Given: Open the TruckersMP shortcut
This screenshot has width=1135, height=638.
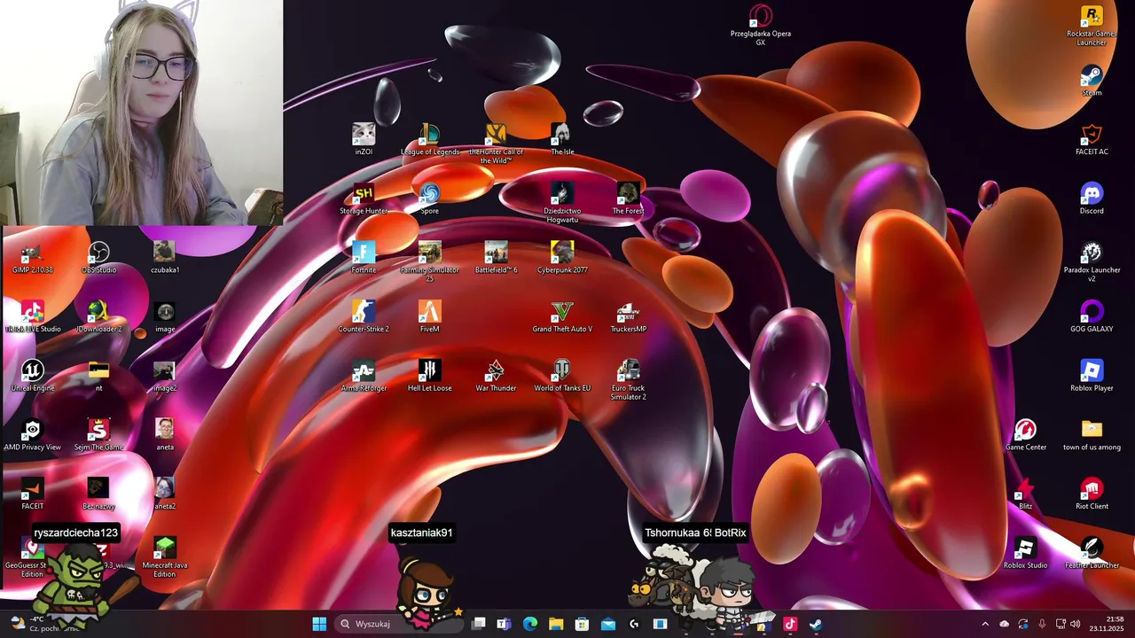Looking at the screenshot, I should point(628,317).
